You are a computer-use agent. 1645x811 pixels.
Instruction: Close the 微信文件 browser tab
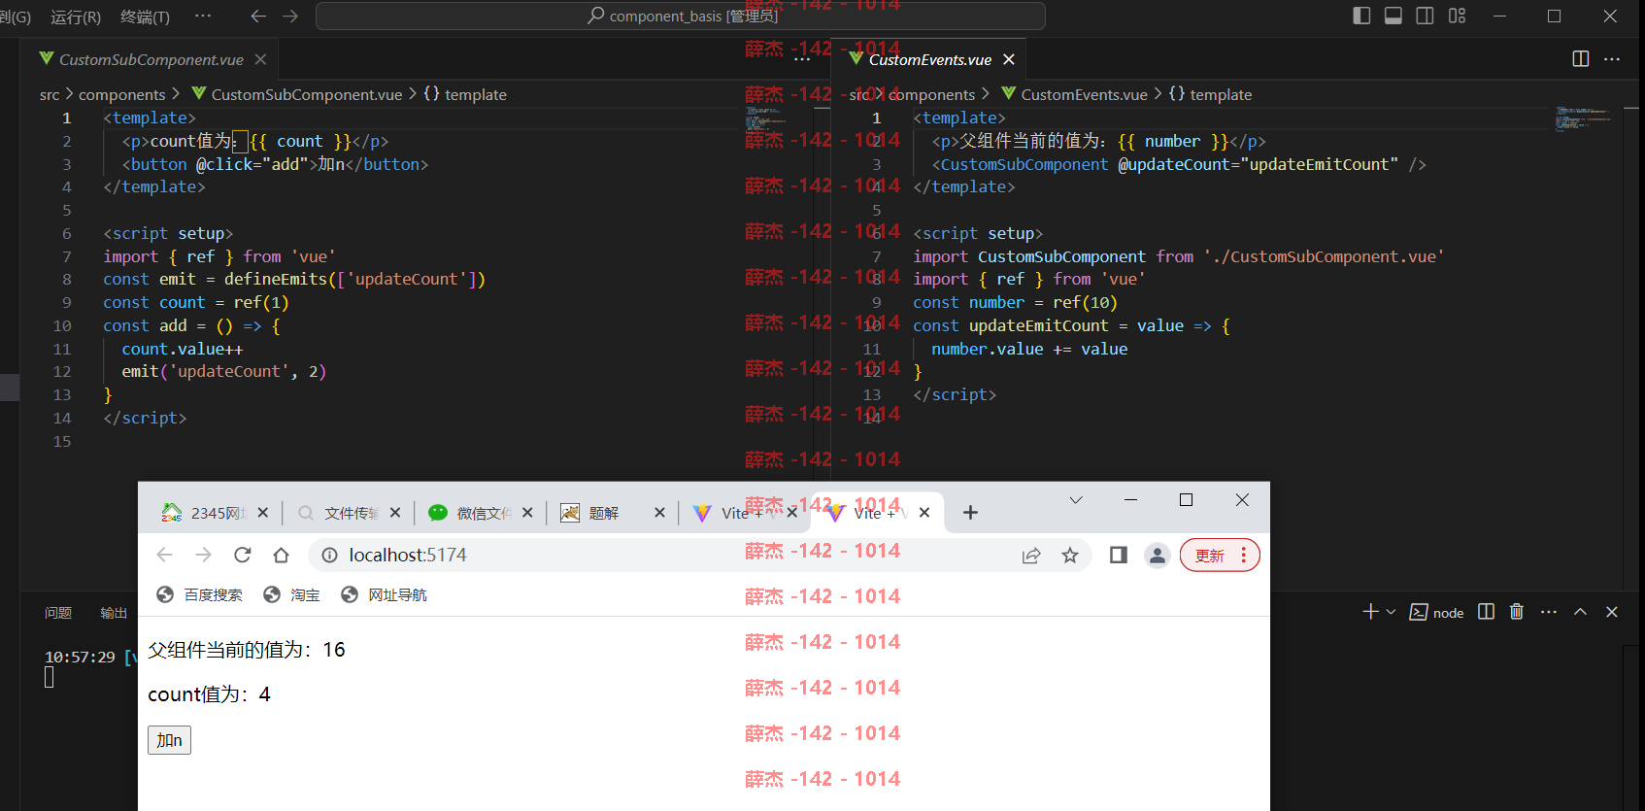click(527, 513)
